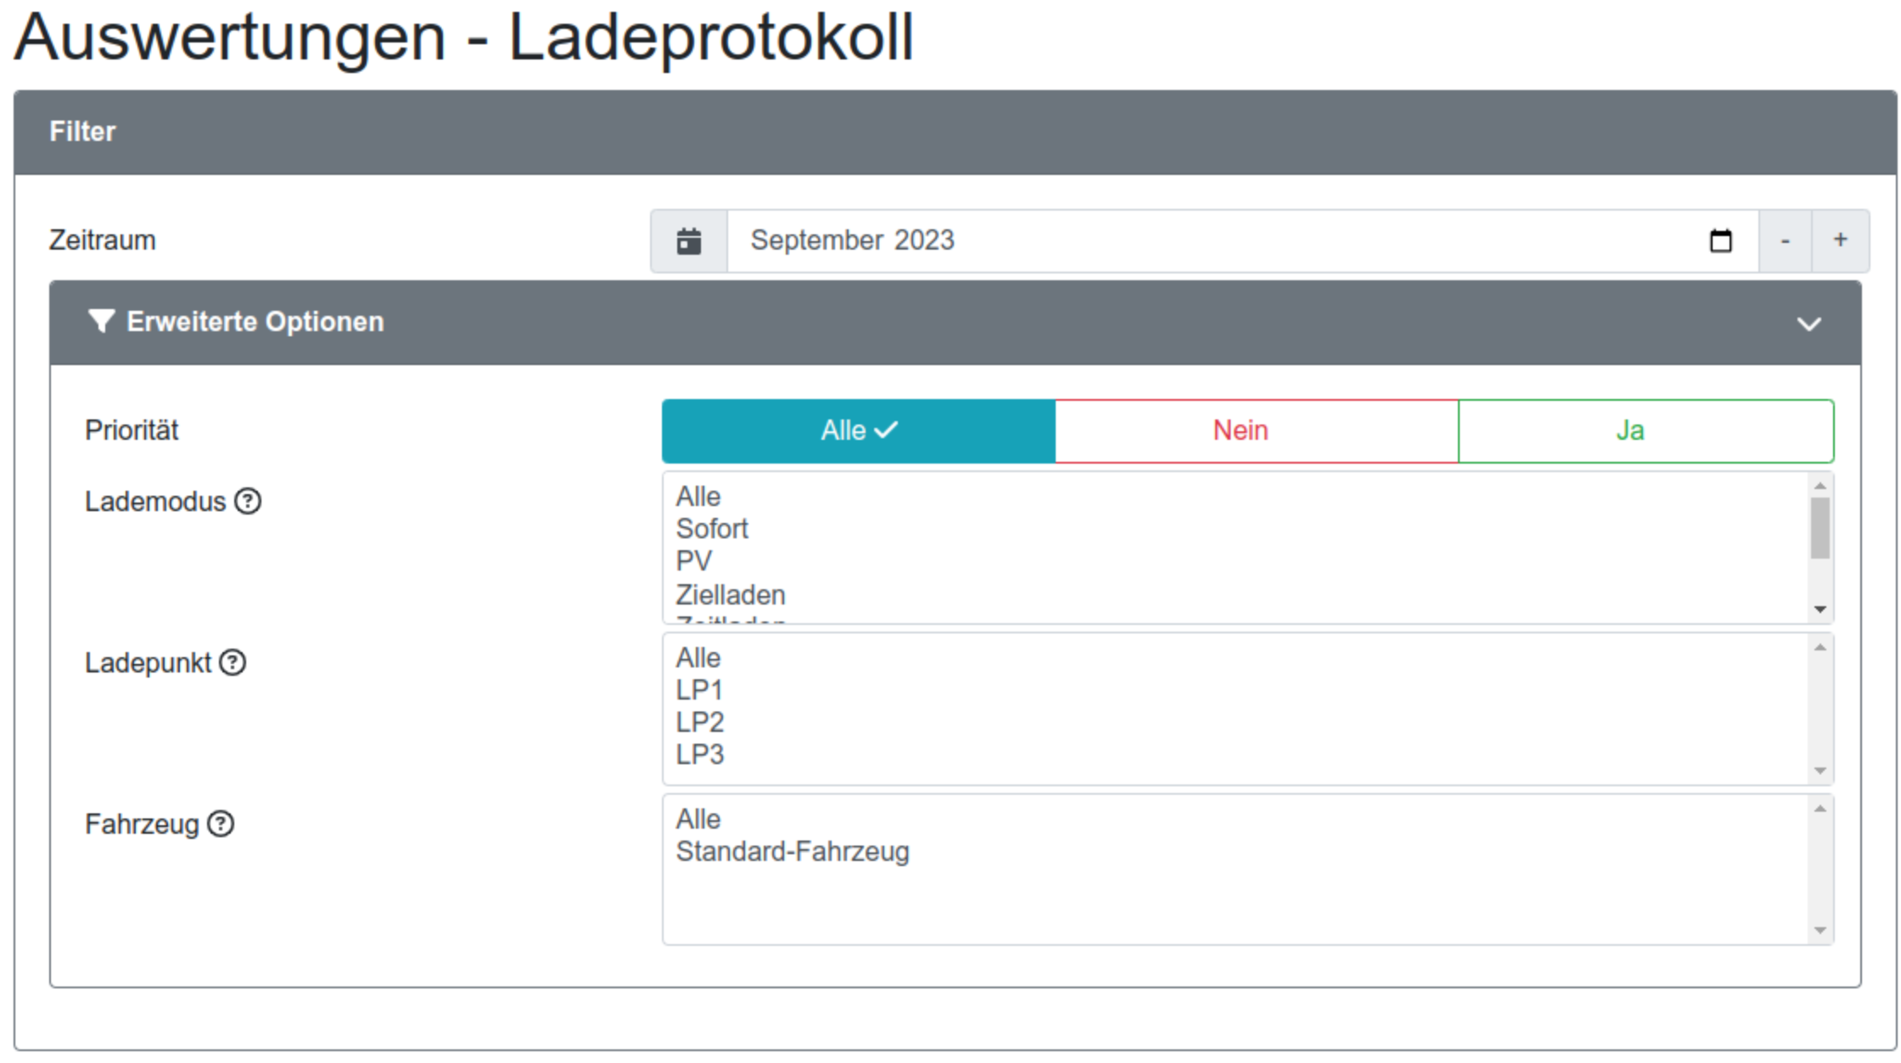Screen dimensions: 1901x1063
Task: Click the Fahrzeug help question icon
Action: [x=221, y=824]
